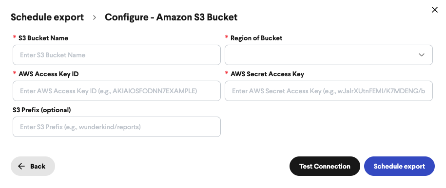This screenshot has height=188, width=446.
Task: Click the breadcrumb chevron separator
Action: pyautogui.click(x=95, y=17)
